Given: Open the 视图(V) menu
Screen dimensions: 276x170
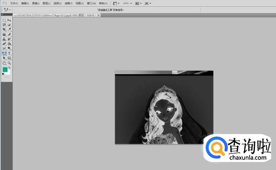Looking at the screenshot, I should click(80, 3).
